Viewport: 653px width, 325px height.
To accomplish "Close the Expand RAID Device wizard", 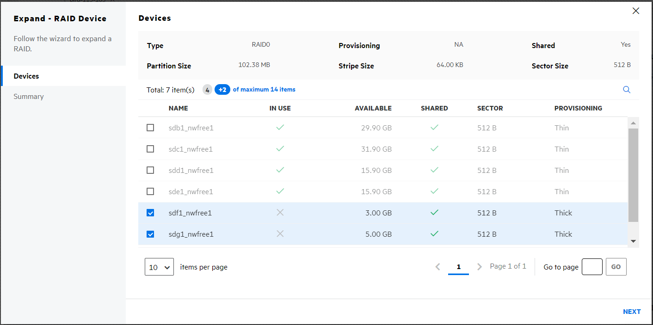I will 636,11.
